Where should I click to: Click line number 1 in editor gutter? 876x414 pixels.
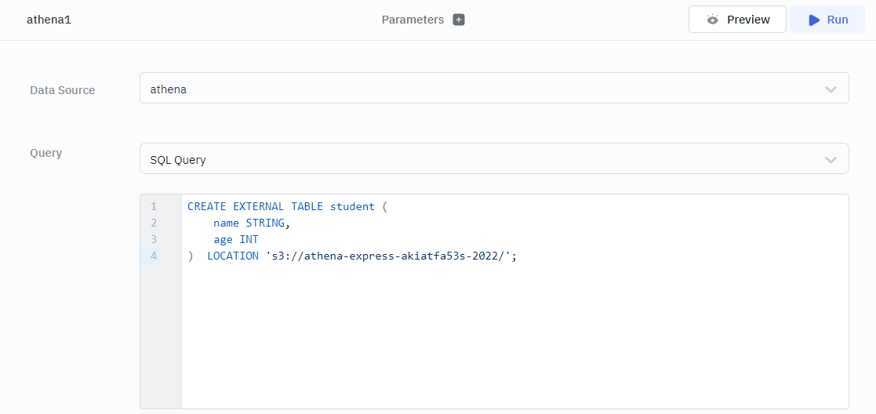154,207
